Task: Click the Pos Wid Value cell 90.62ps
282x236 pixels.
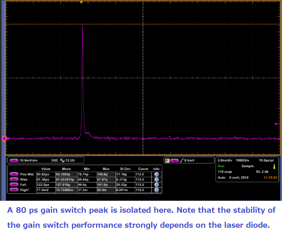Action: (x=44, y=174)
